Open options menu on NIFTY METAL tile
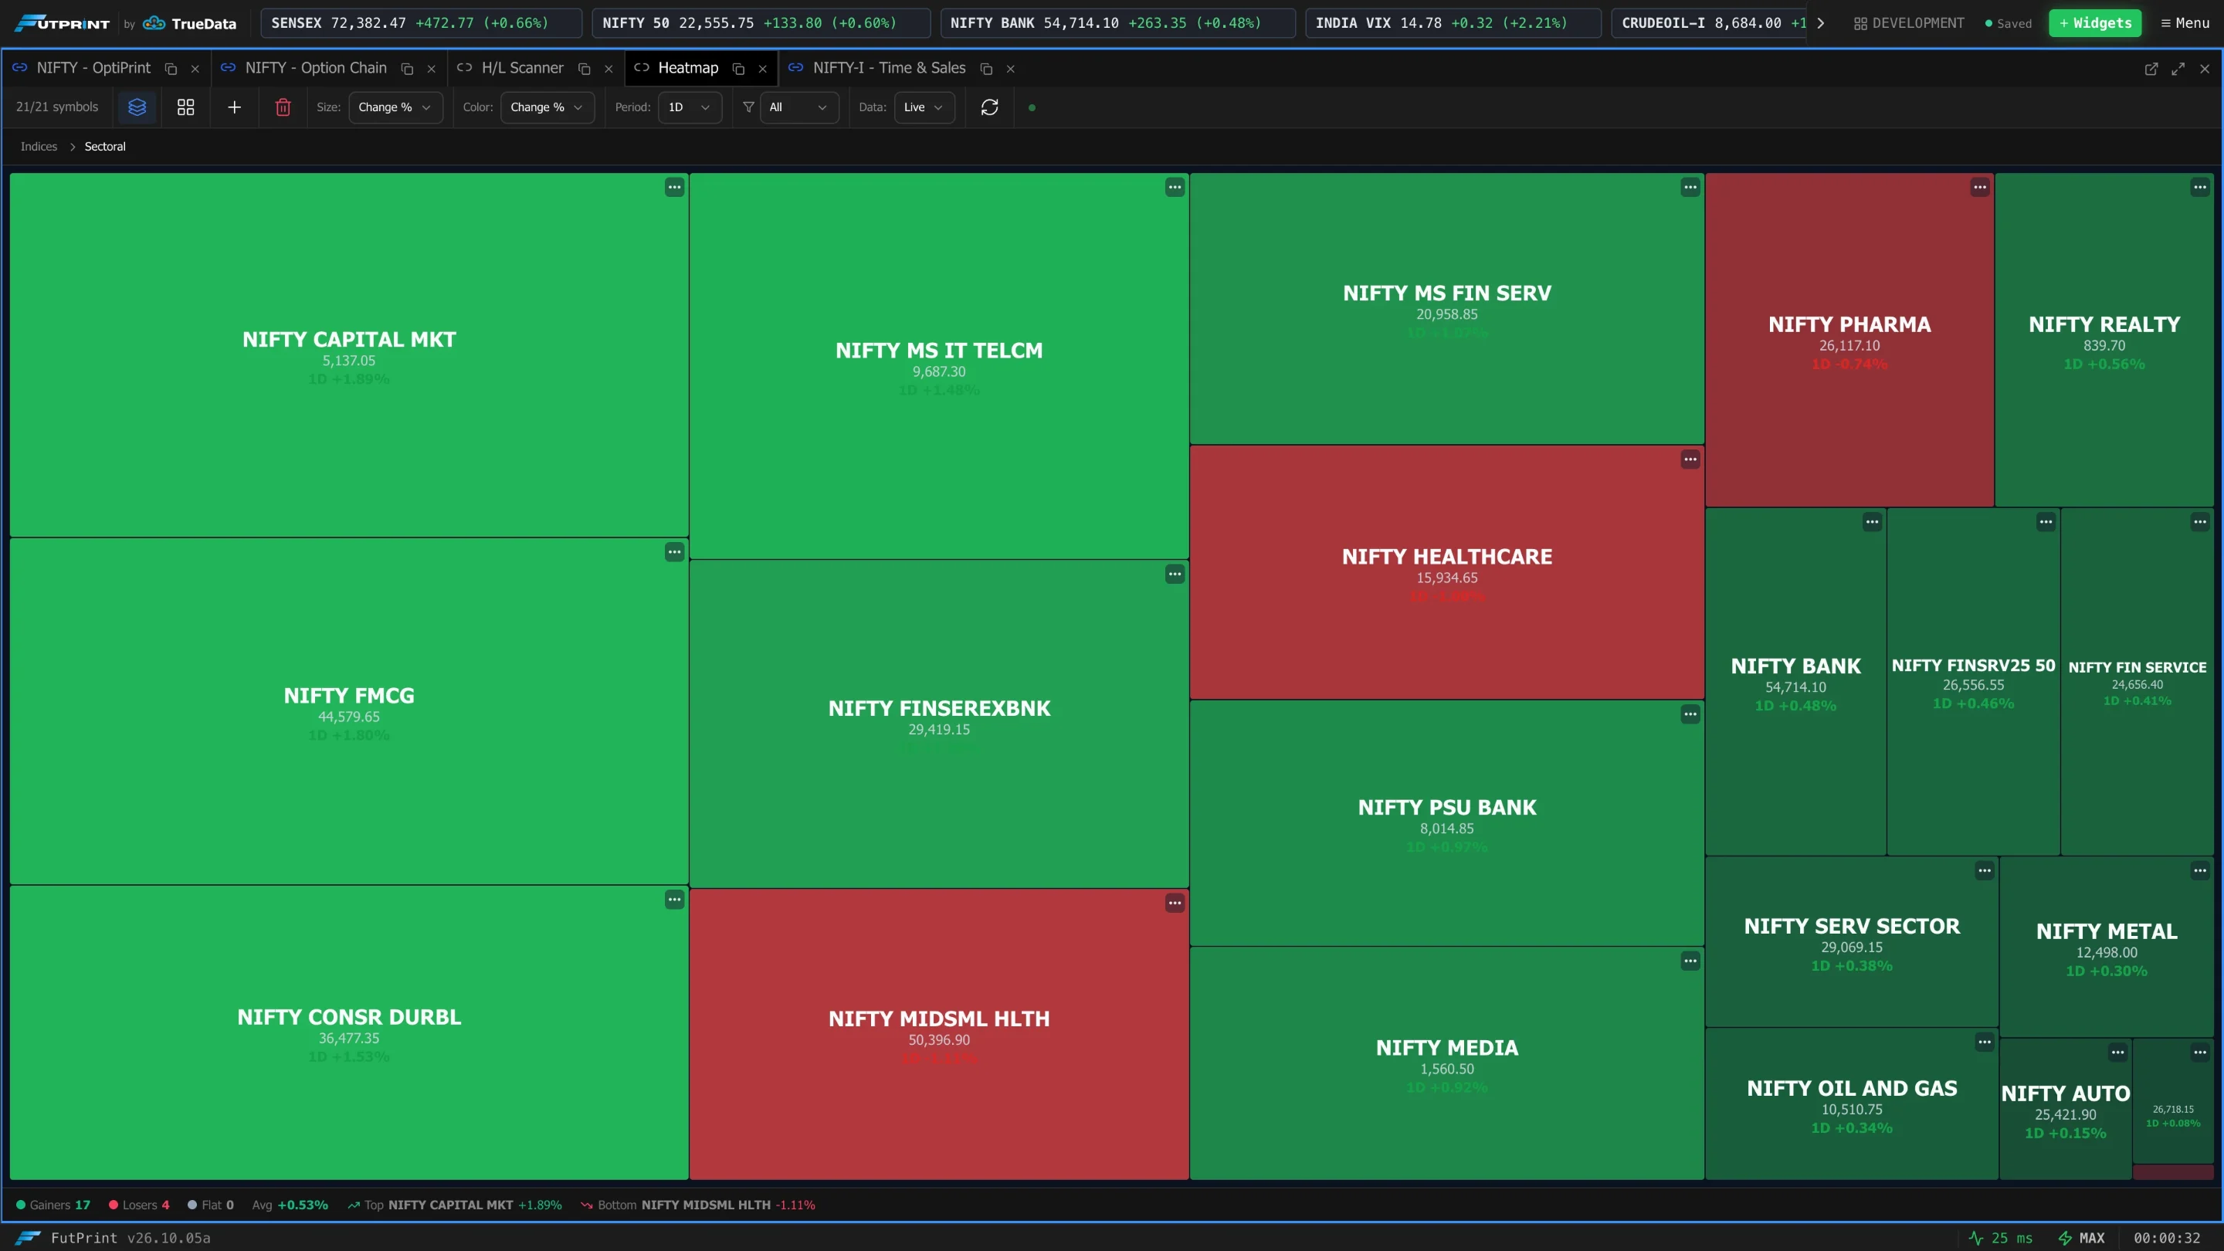Screen dimensions: 2224x1251 point(2200,871)
